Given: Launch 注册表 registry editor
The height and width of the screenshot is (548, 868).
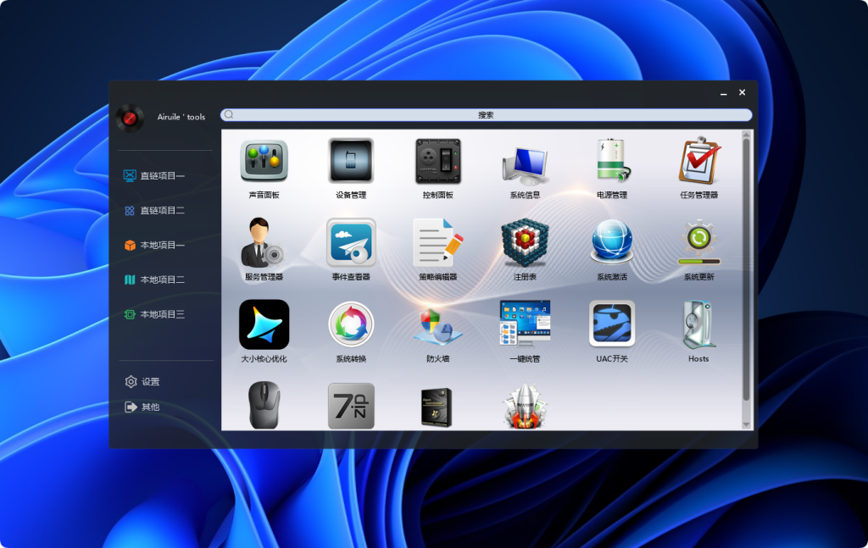Looking at the screenshot, I should point(525,242).
